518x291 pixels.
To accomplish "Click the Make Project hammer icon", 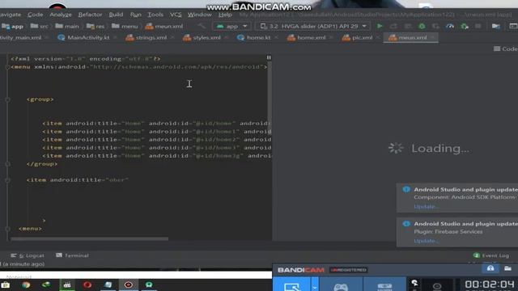I will pyautogui.click(x=202, y=26).
